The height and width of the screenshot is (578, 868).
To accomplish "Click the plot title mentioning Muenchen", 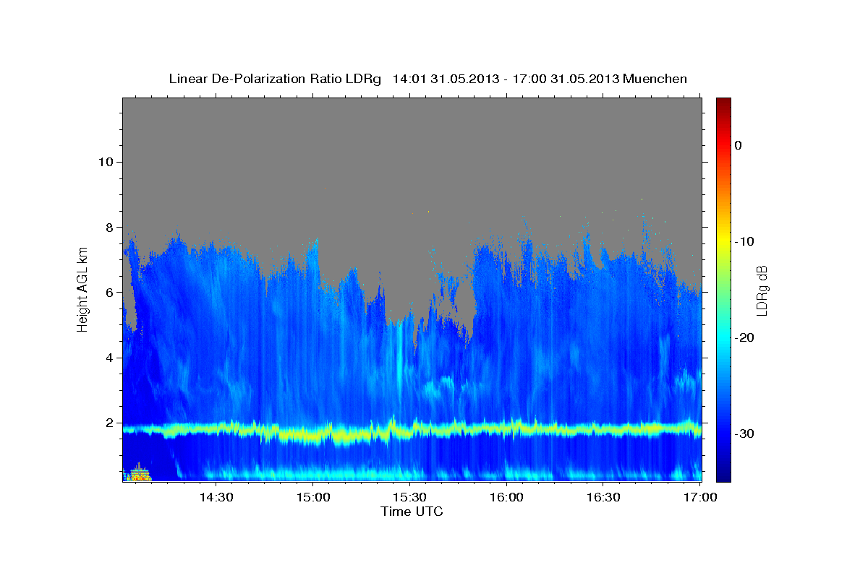I will pos(427,79).
